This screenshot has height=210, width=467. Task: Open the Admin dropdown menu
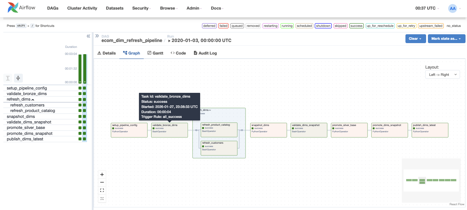(194, 8)
